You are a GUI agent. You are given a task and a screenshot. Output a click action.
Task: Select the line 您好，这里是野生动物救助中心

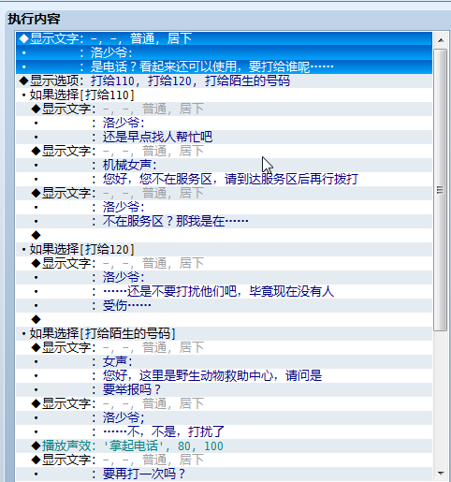click(x=224, y=375)
